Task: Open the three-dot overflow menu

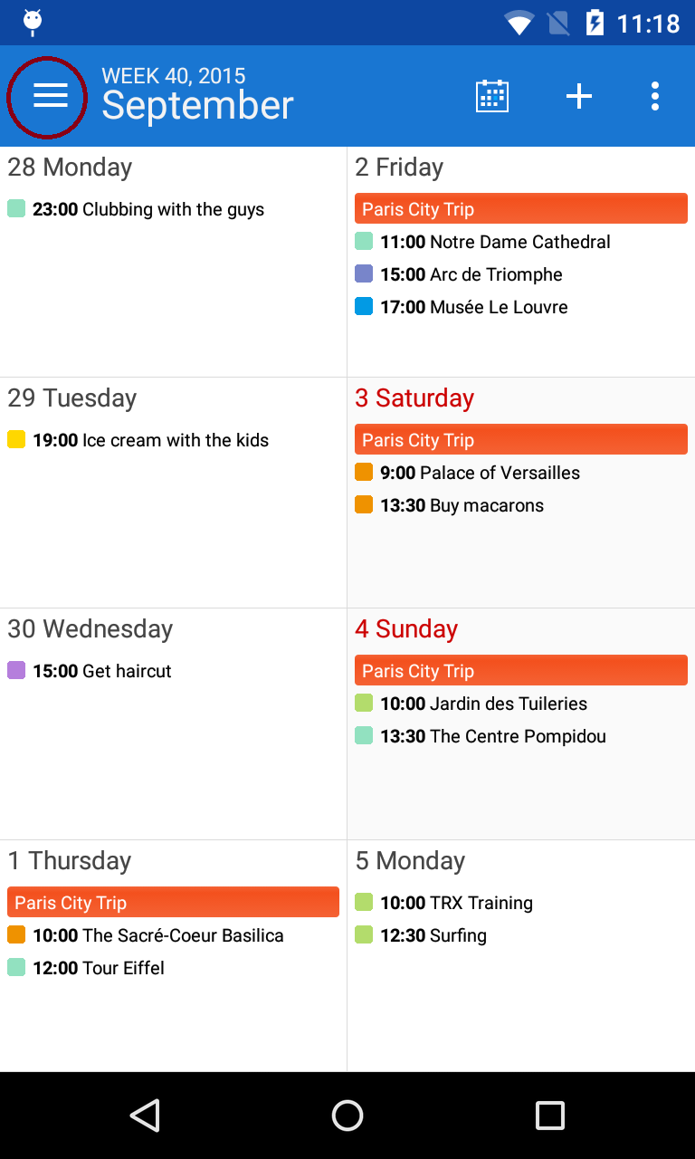Action: [x=654, y=96]
